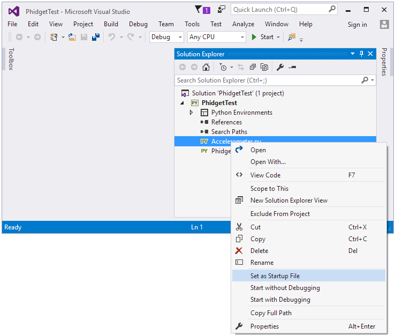
Task: Click the Redo toolbar icon
Action: coord(131,37)
